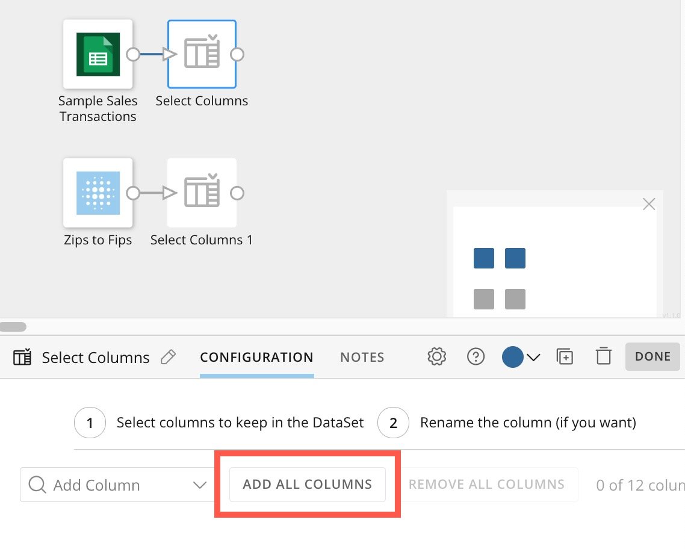Image resolution: width=685 pixels, height=549 pixels.
Task: Click the blue tile color circle
Action: click(512, 357)
